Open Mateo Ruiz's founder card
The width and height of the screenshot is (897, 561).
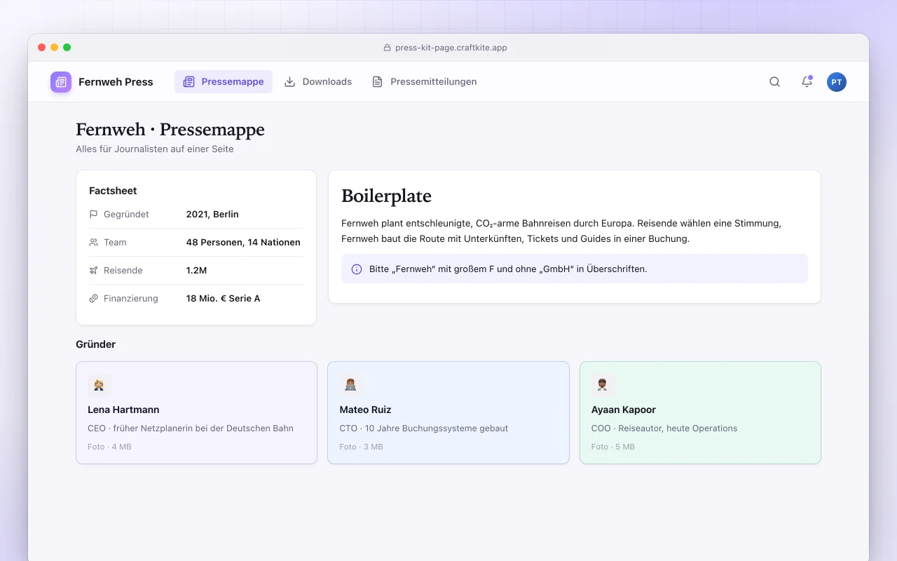point(448,412)
